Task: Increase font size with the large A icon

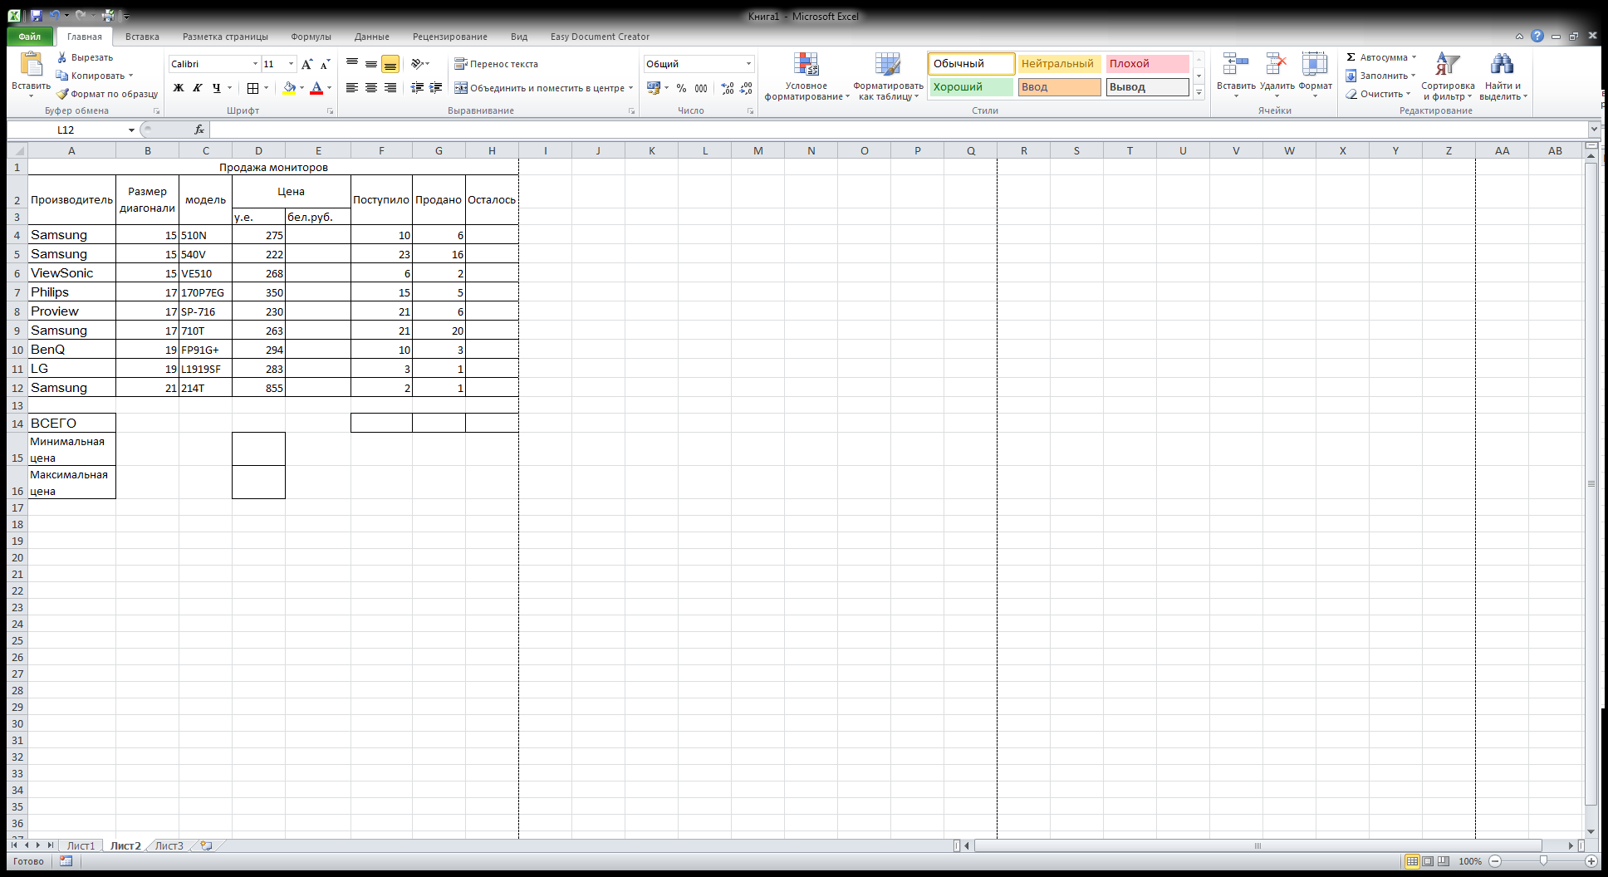Action: coord(307,64)
